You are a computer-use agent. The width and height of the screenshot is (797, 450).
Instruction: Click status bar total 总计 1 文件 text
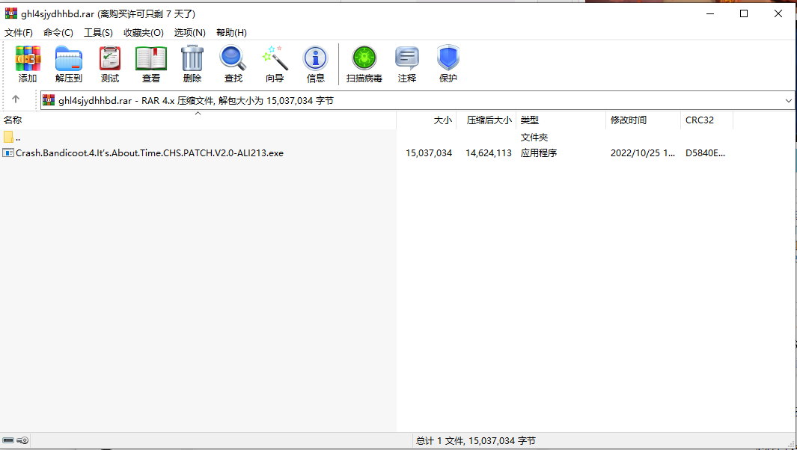[x=476, y=441]
